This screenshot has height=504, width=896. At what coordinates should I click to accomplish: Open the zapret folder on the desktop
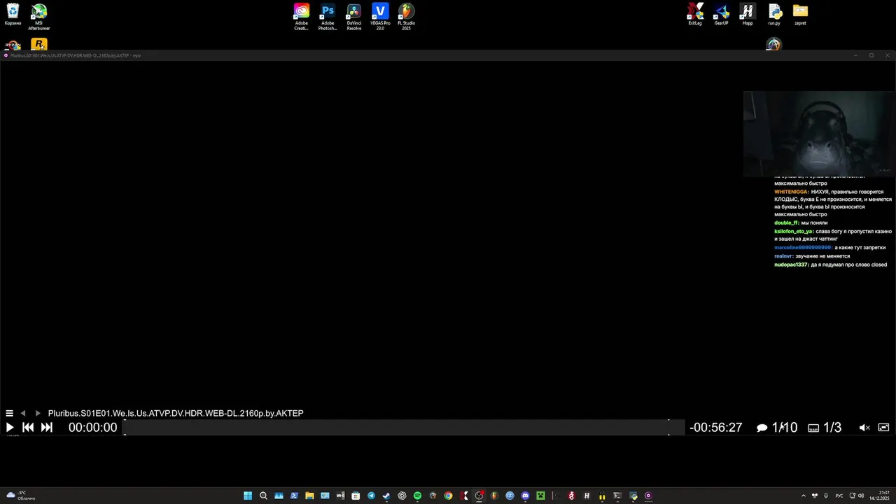(x=800, y=14)
